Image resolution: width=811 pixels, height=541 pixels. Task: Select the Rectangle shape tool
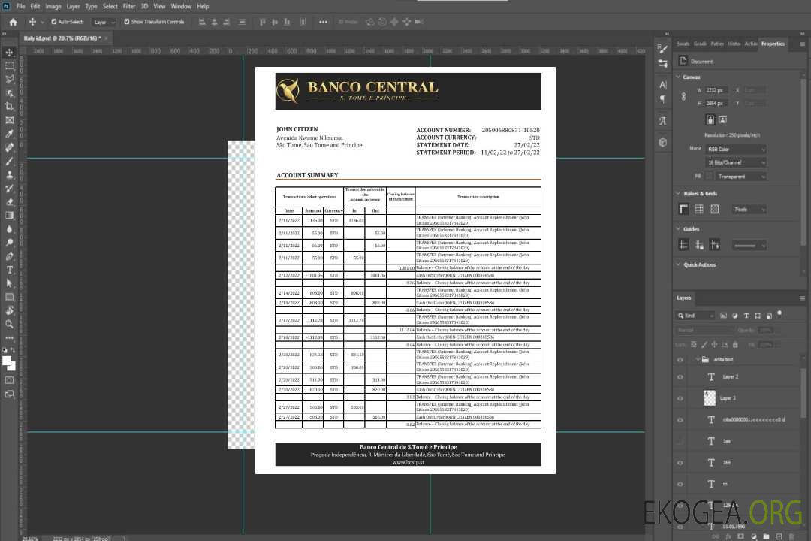[x=9, y=297]
